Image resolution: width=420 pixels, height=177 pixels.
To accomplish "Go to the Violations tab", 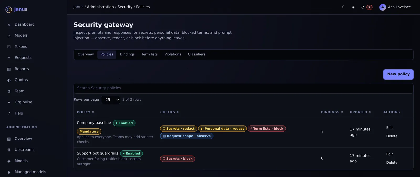I will click(173, 54).
